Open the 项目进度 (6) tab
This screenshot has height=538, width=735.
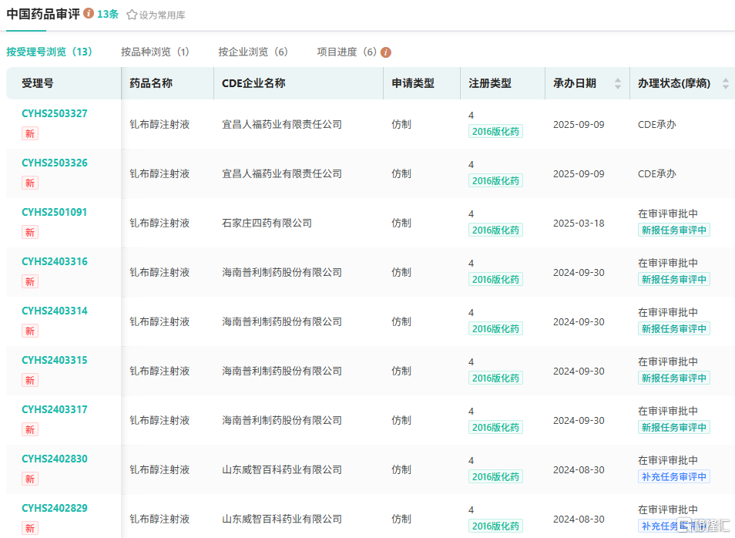tap(347, 52)
